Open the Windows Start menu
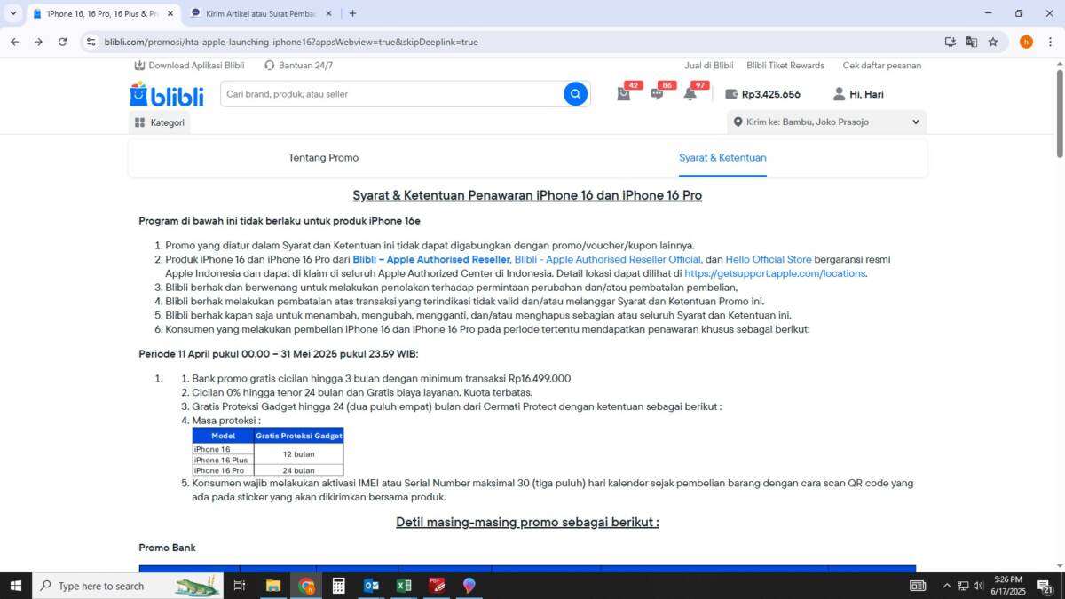The image size is (1065, 599). coord(15,586)
